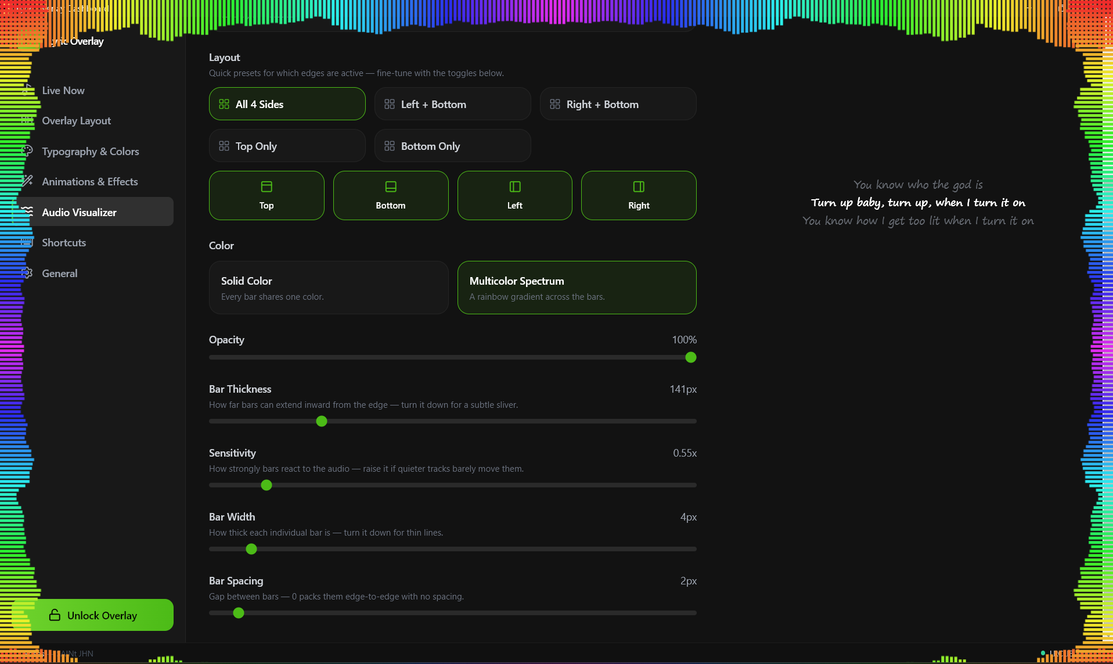1113x664 pixels.
Task: Click the Bar Width slider handle
Action: (251, 549)
